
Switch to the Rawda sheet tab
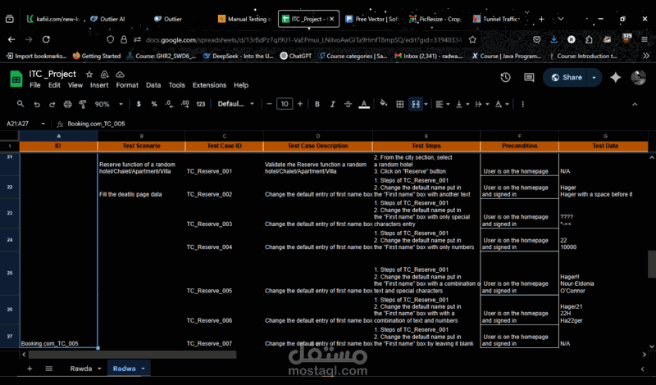pos(81,369)
